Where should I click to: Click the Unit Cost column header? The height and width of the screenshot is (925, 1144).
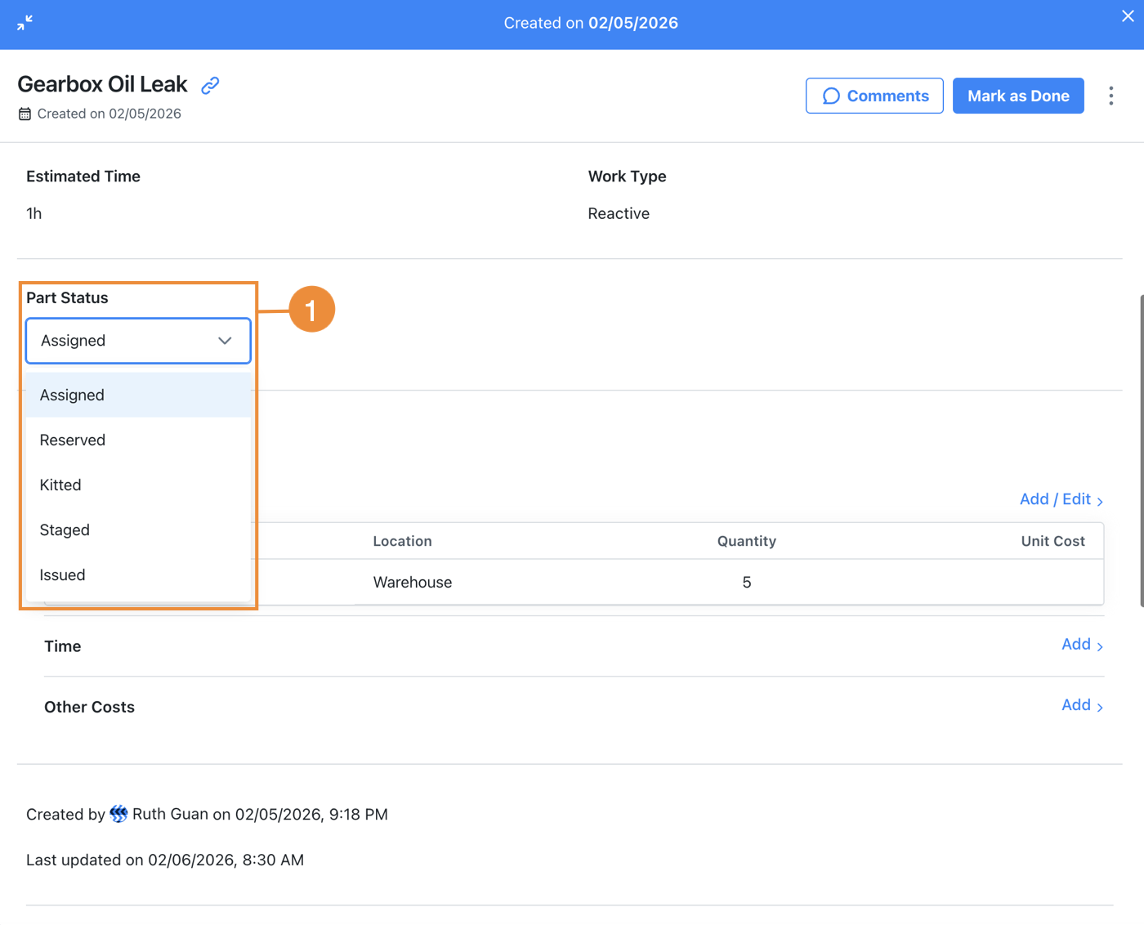point(1052,541)
